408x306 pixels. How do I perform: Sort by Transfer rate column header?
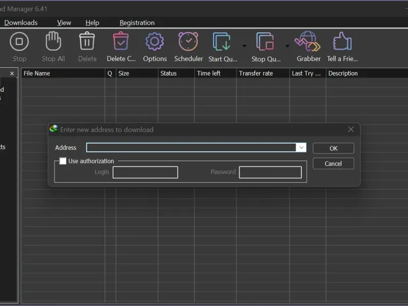tap(263, 73)
